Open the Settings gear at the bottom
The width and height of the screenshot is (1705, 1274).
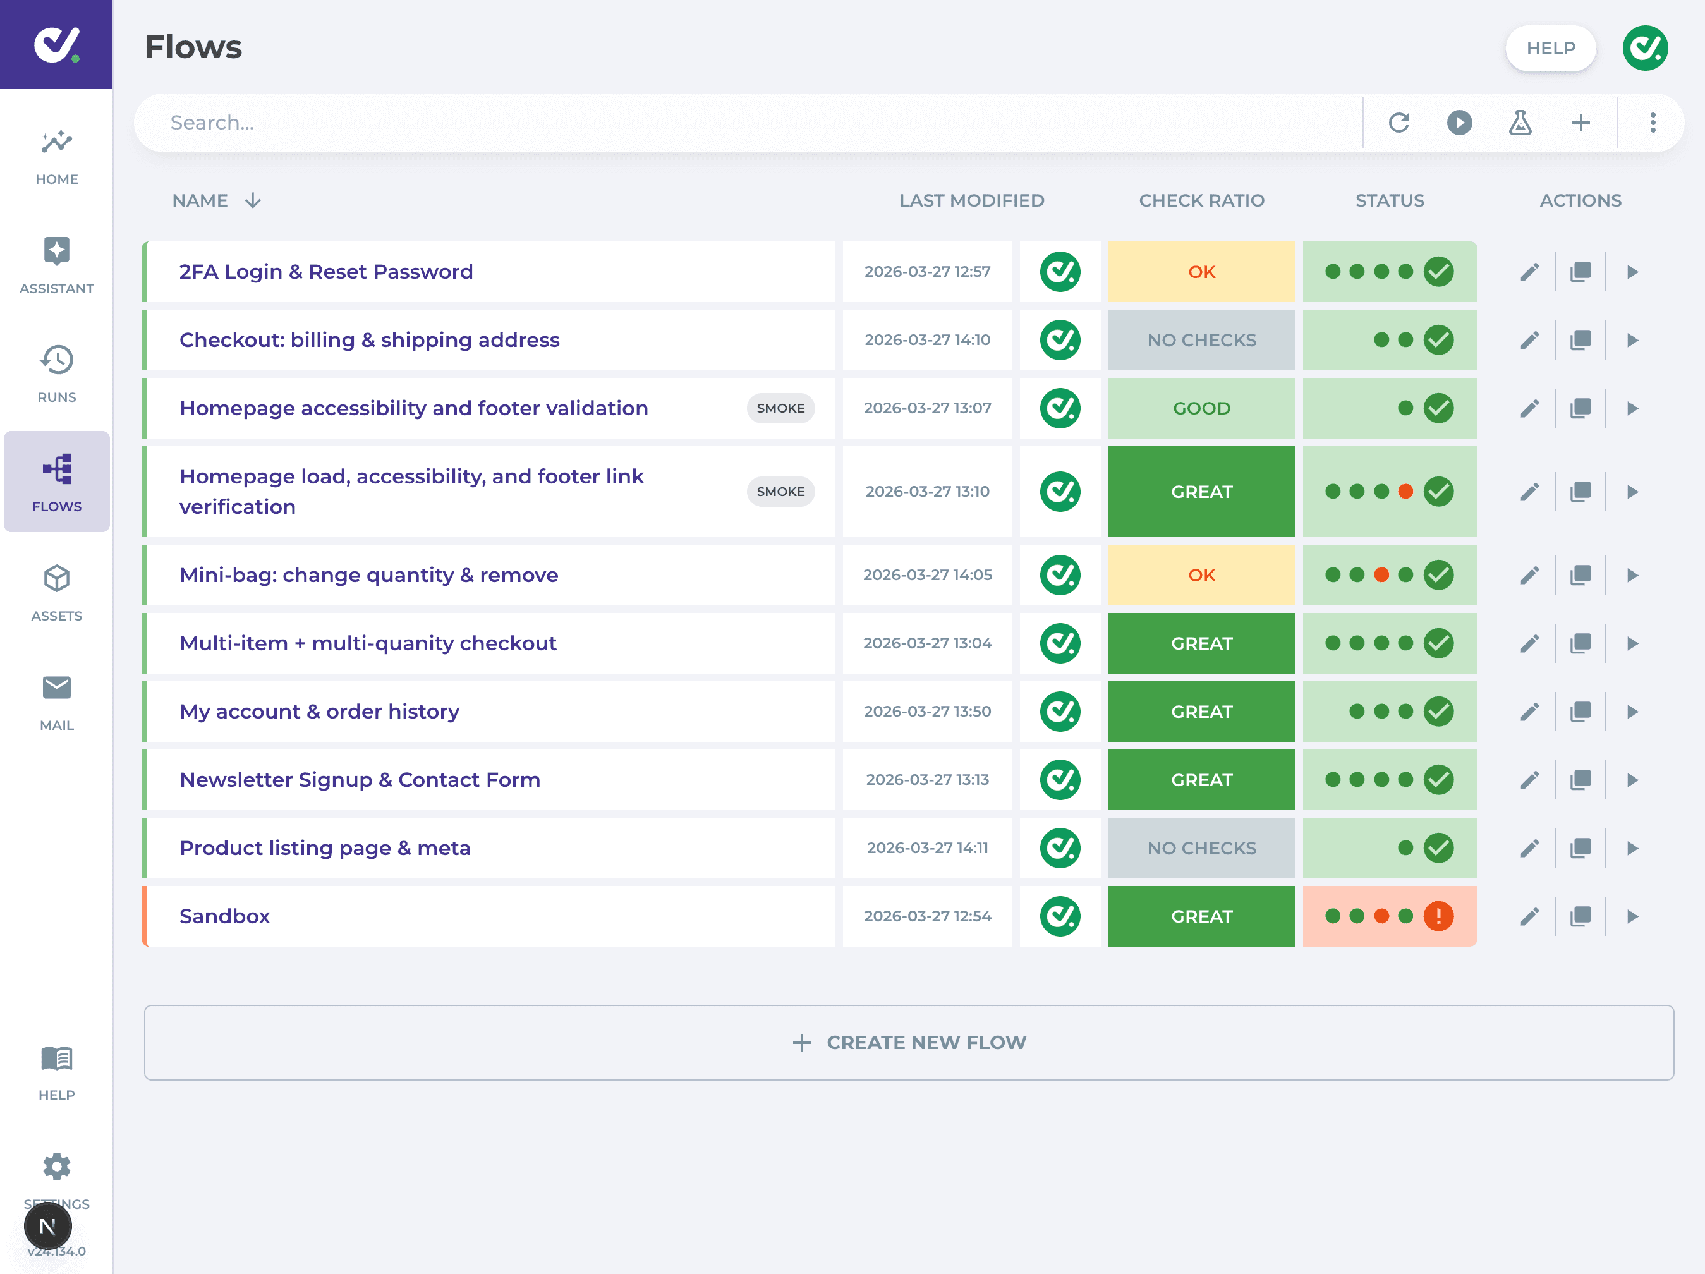[56, 1166]
